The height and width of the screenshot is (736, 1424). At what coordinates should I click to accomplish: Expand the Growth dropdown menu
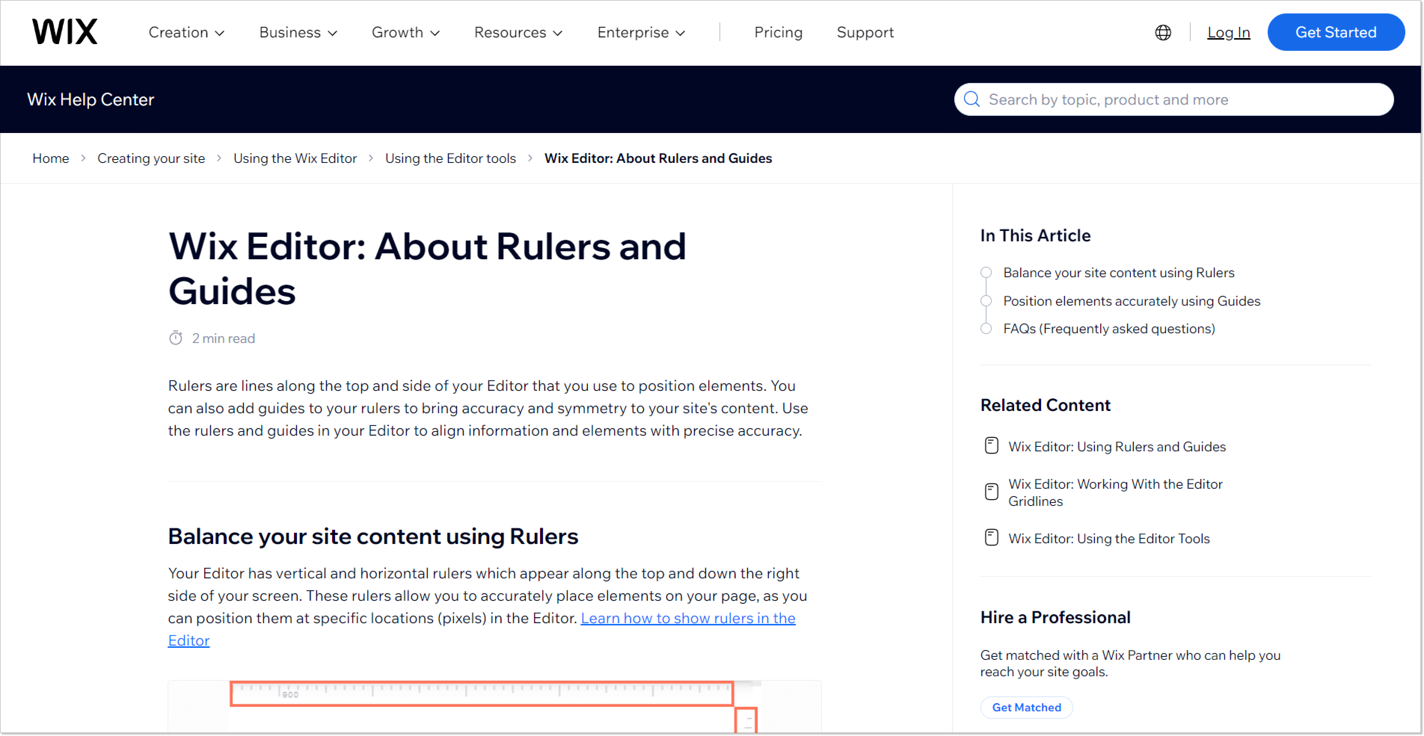point(406,33)
